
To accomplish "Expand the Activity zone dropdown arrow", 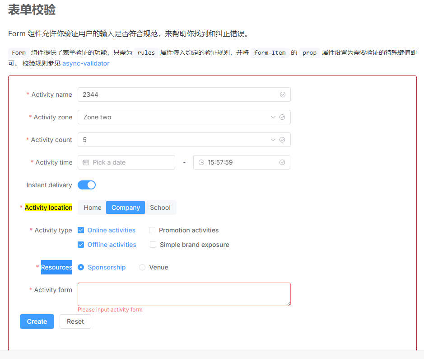I will (273, 117).
